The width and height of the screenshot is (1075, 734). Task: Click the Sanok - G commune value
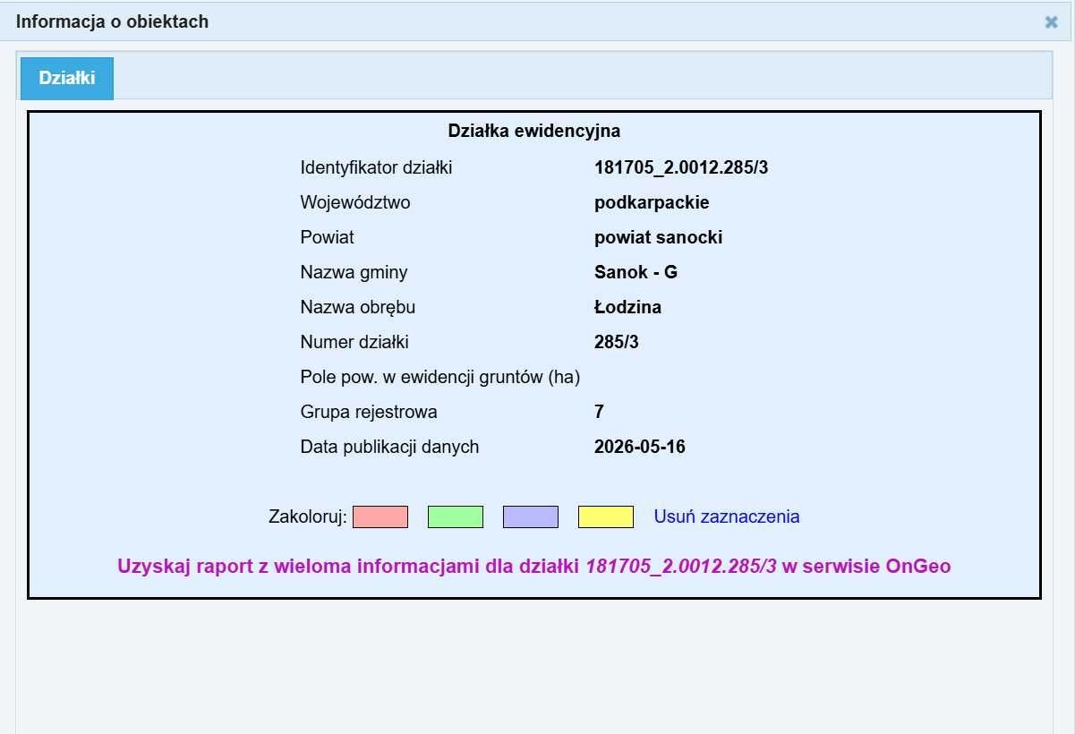(636, 272)
